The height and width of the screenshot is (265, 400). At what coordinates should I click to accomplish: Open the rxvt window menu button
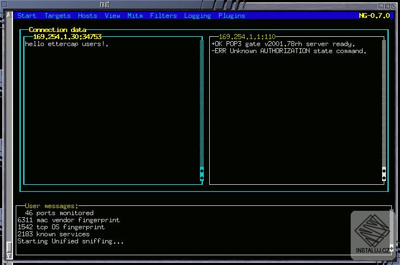pyautogui.click(x=4, y=4)
